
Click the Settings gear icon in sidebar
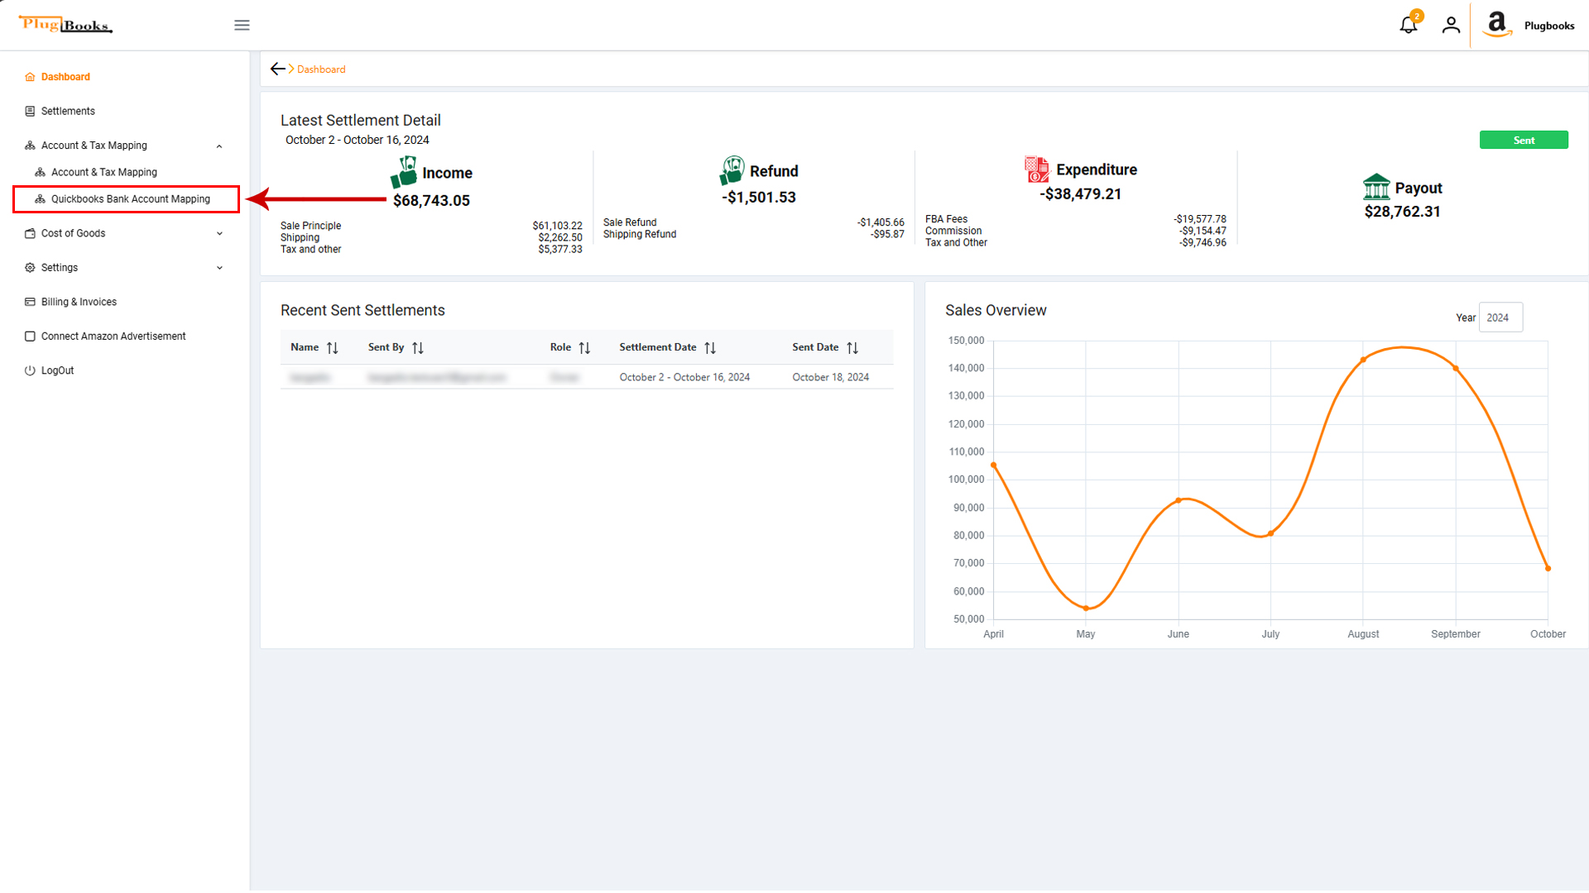[30, 268]
